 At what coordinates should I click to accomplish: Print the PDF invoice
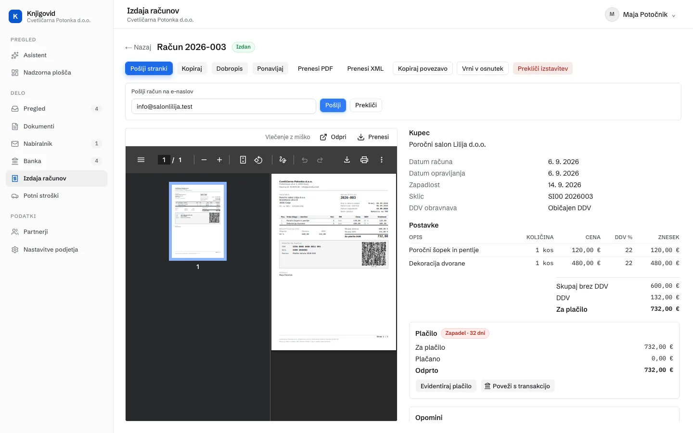tap(364, 160)
